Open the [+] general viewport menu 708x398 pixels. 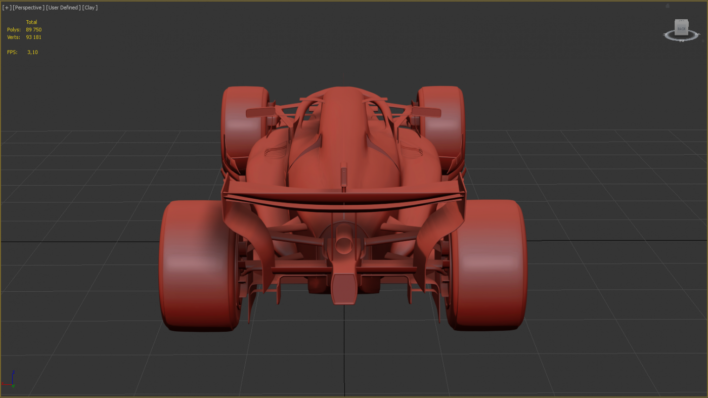7,8
